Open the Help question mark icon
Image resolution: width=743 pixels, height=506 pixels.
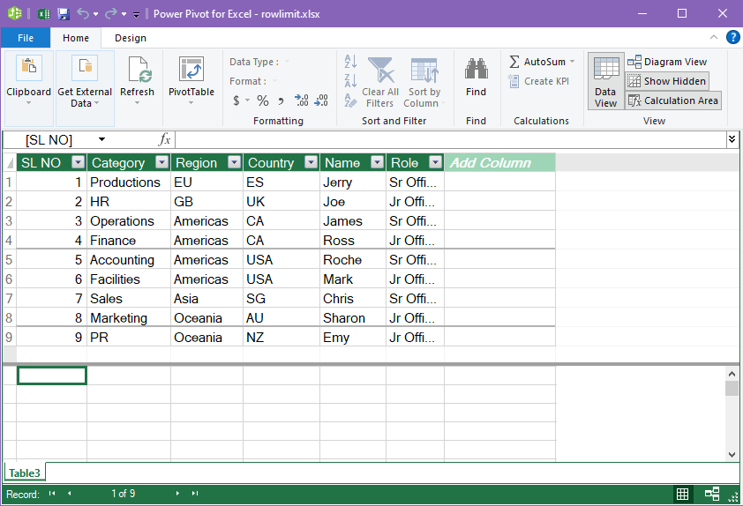point(732,37)
